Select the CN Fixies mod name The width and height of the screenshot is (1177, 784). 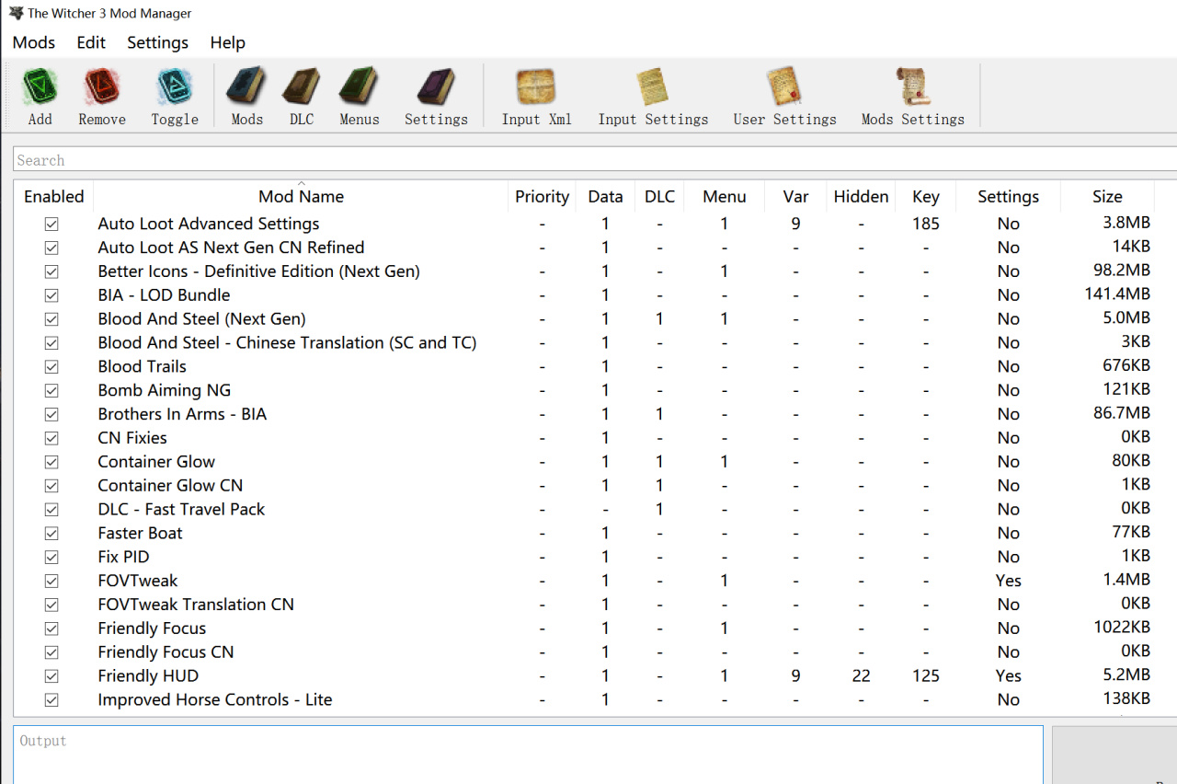pyautogui.click(x=132, y=438)
